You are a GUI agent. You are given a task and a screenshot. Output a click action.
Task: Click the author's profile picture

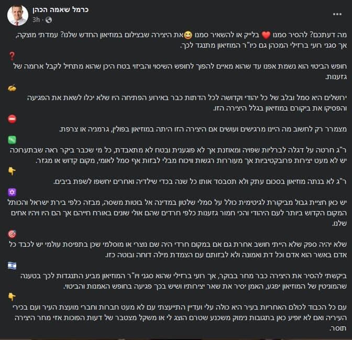[x=17, y=15]
